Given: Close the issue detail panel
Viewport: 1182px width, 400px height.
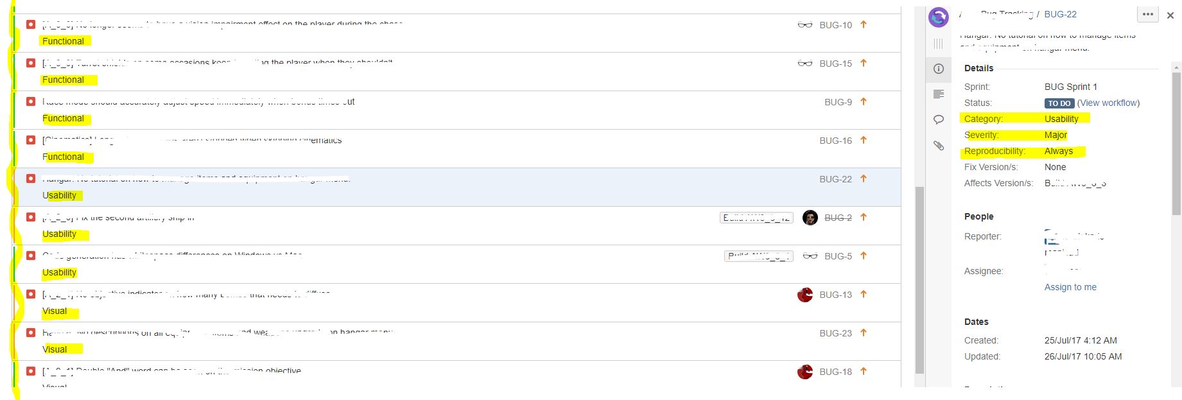Looking at the screenshot, I should click(1170, 15).
